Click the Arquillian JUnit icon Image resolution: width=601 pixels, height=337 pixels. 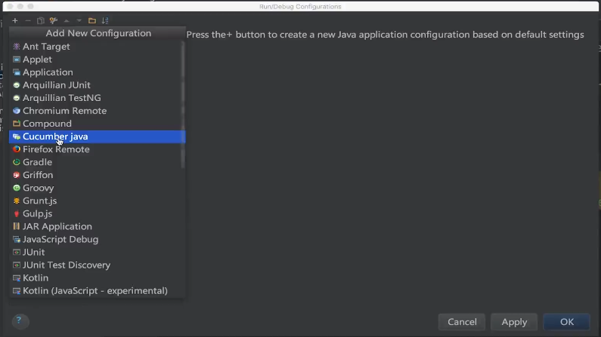[x=17, y=85]
